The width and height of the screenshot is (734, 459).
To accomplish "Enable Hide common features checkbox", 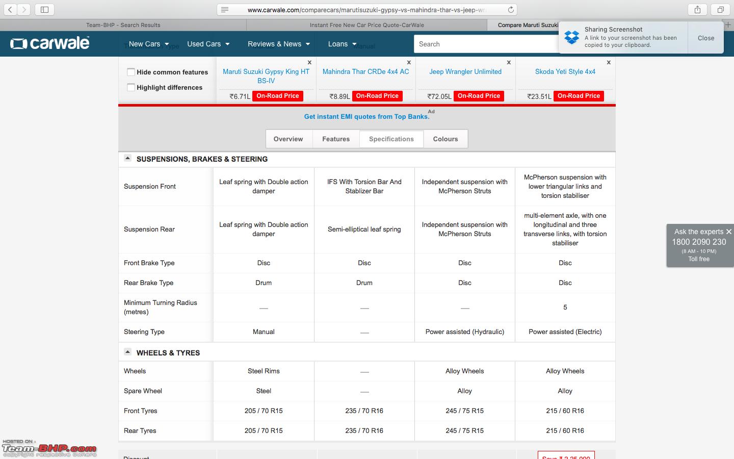I will [x=131, y=72].
